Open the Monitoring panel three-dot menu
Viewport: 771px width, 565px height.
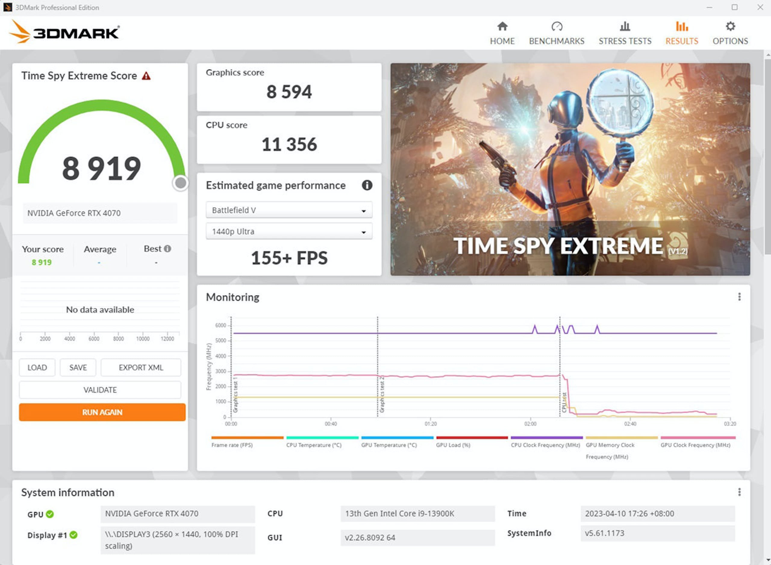pyautogui.click(x=739, y=296)
